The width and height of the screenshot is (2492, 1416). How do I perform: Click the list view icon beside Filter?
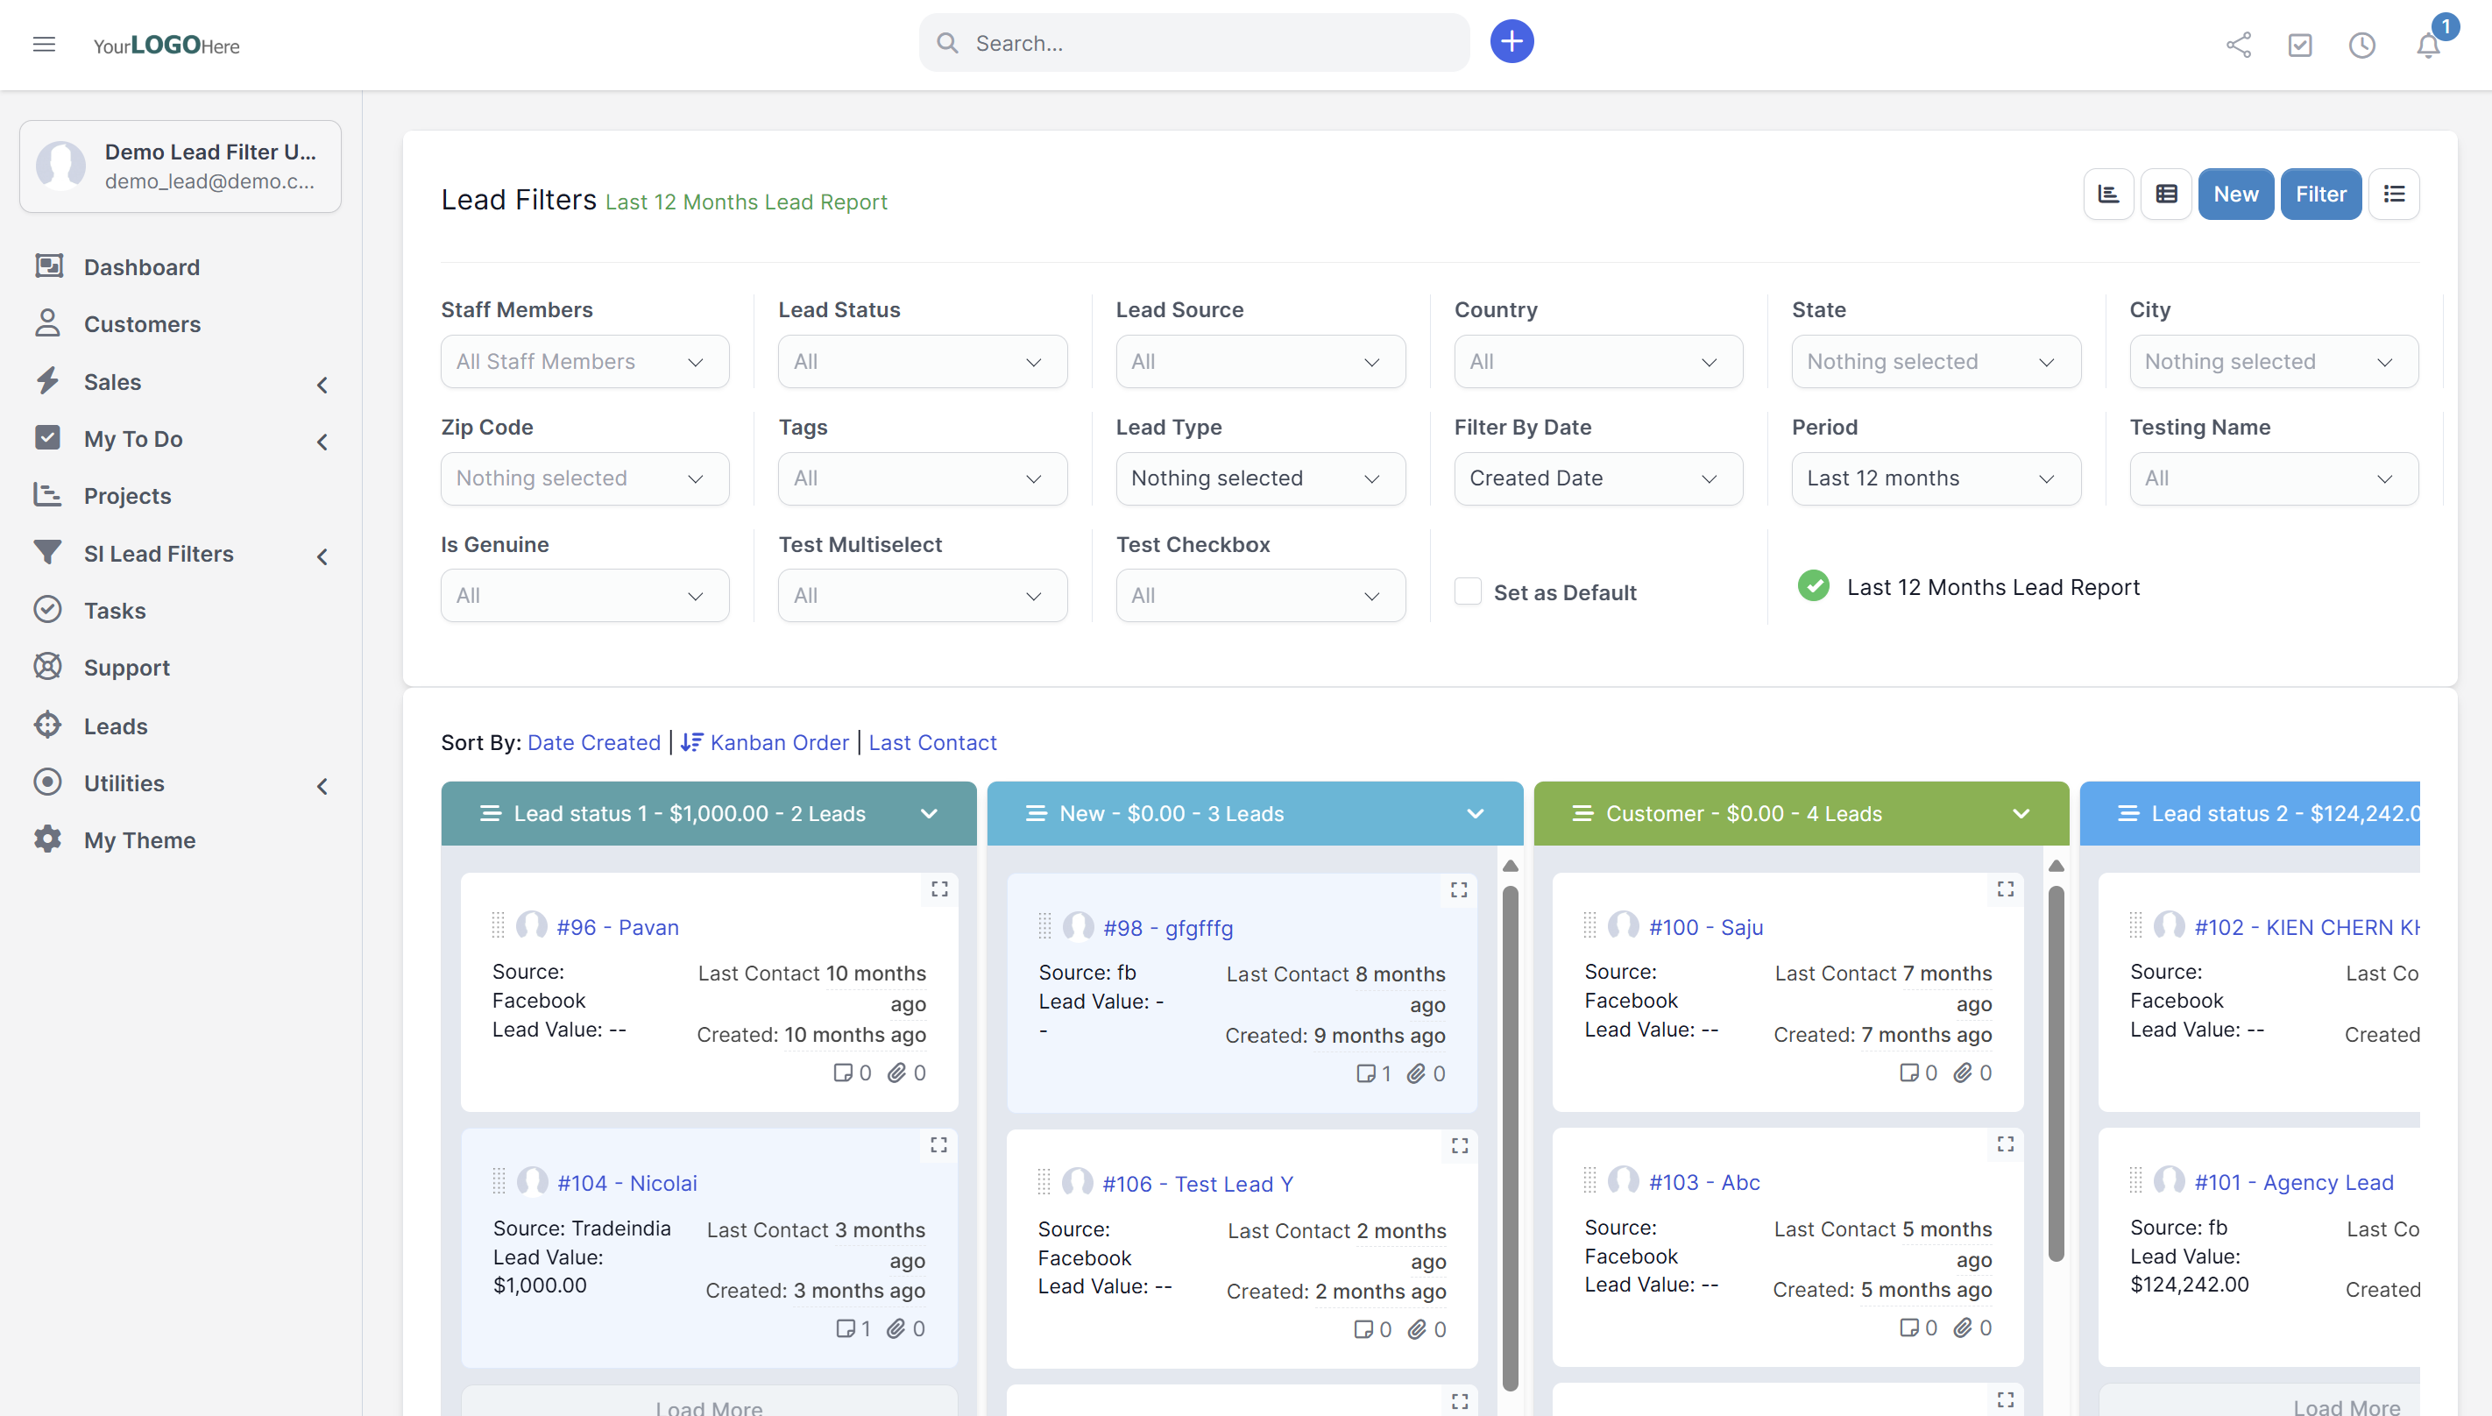pyautogui.click(x=2394, y=194)
